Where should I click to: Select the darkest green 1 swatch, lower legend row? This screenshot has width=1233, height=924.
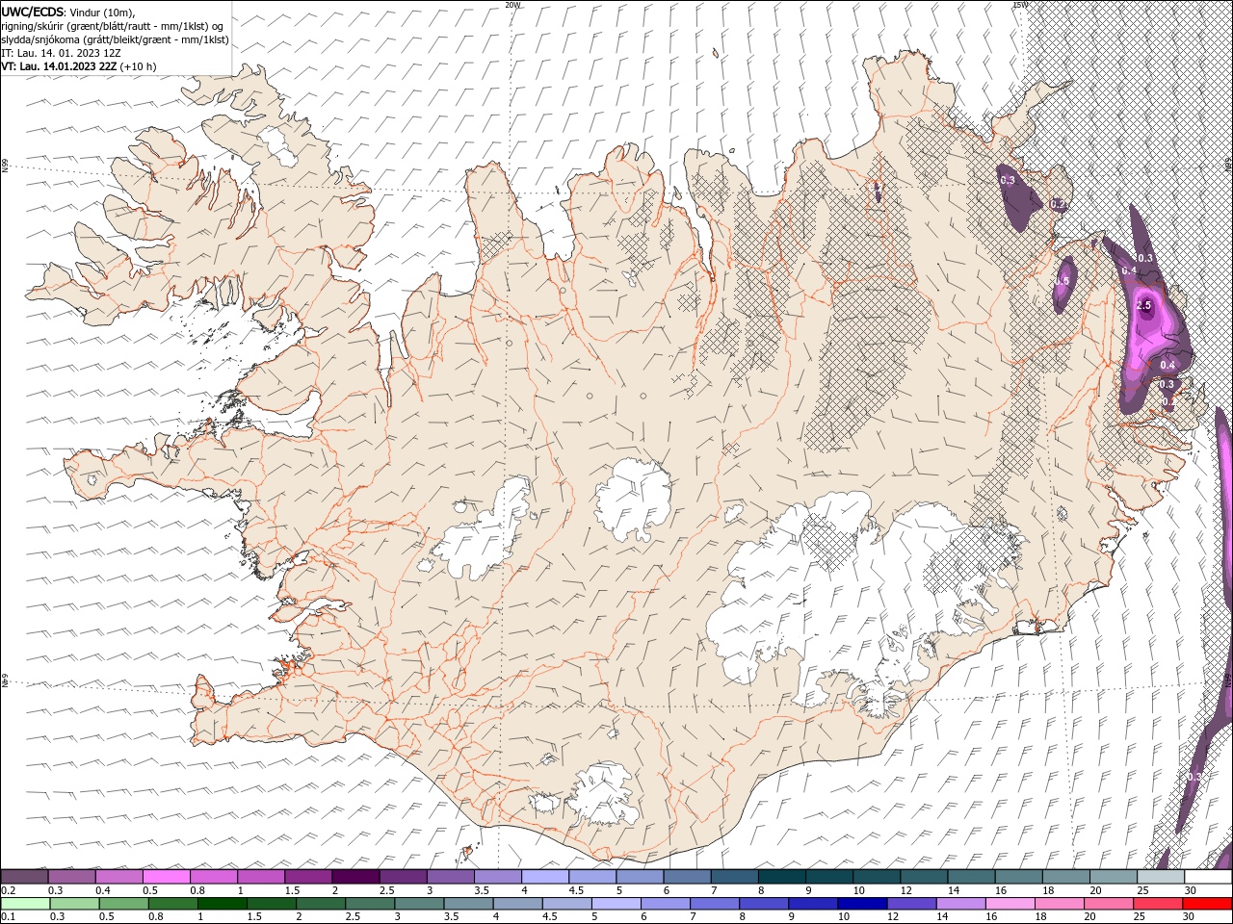tap(222, 904)
